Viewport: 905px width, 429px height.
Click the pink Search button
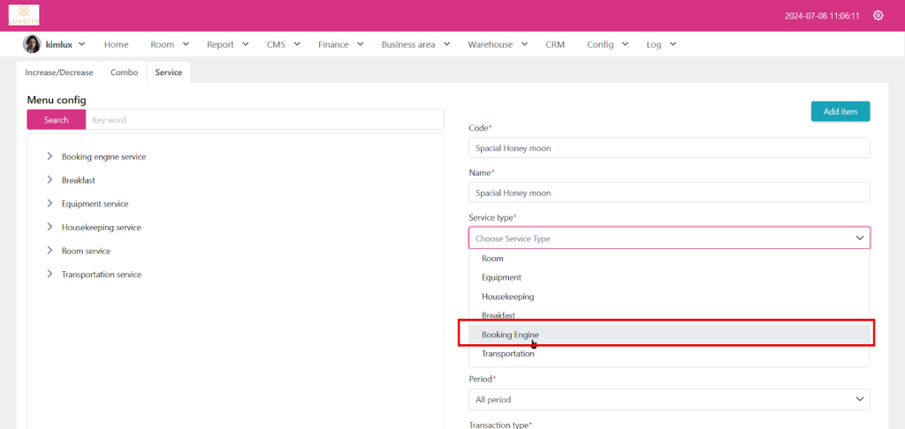tap(56, 120)
